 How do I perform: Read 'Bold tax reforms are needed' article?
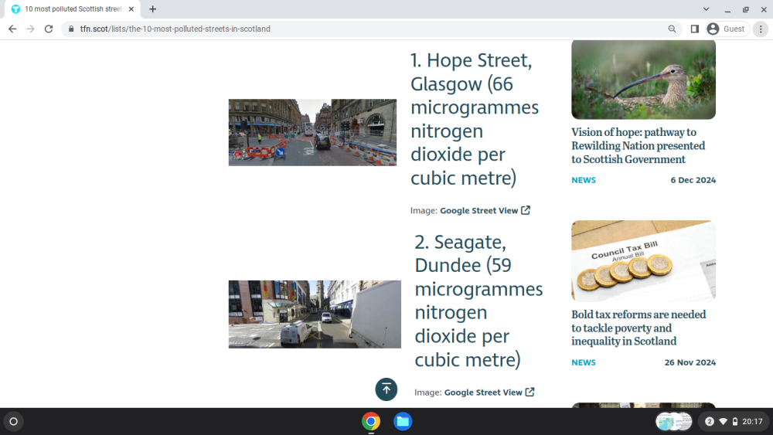(x=638, y=328)
